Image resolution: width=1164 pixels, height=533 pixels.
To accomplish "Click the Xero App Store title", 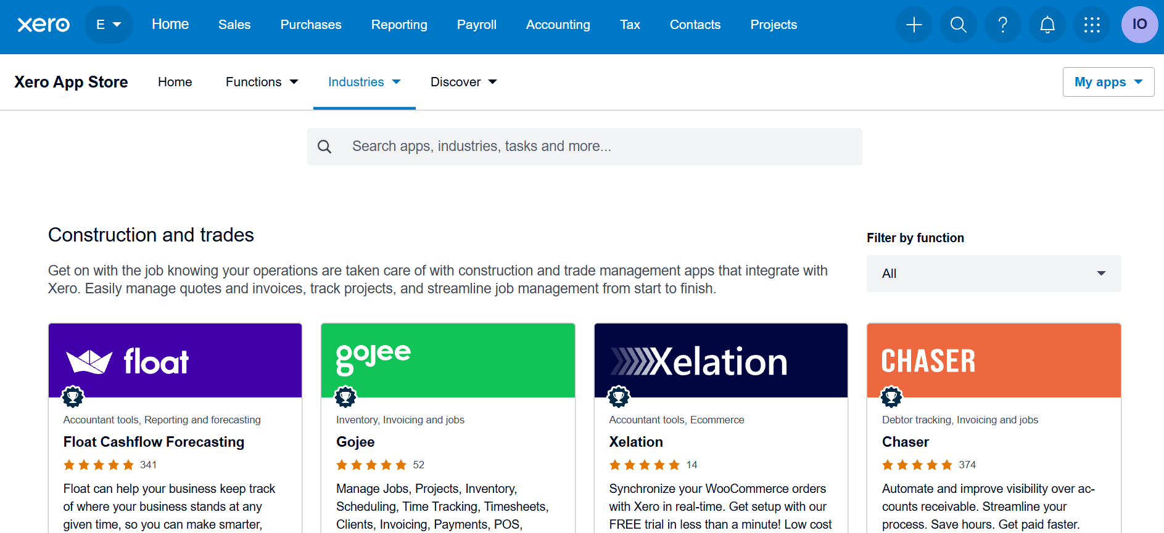I will 71,82.
